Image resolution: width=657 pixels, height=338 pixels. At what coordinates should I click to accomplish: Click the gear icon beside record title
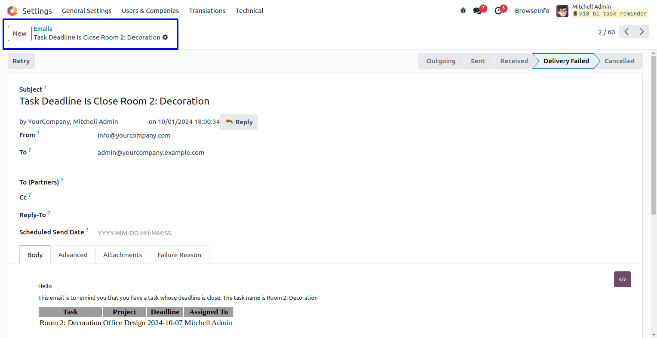[165, 37]
